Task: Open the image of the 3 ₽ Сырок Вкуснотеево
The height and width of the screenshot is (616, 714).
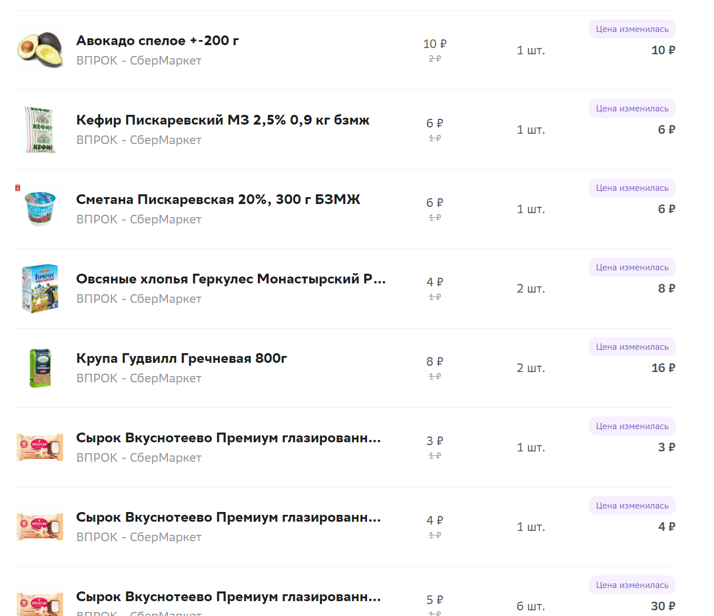Action: [x=39, y=447]
